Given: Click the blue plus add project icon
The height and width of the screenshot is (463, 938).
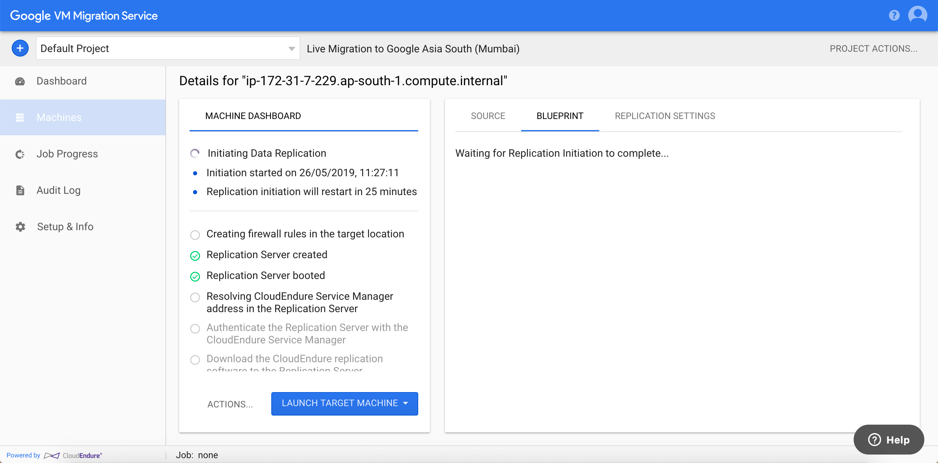Looking at the screenshot, I should [x=20, y=48].
